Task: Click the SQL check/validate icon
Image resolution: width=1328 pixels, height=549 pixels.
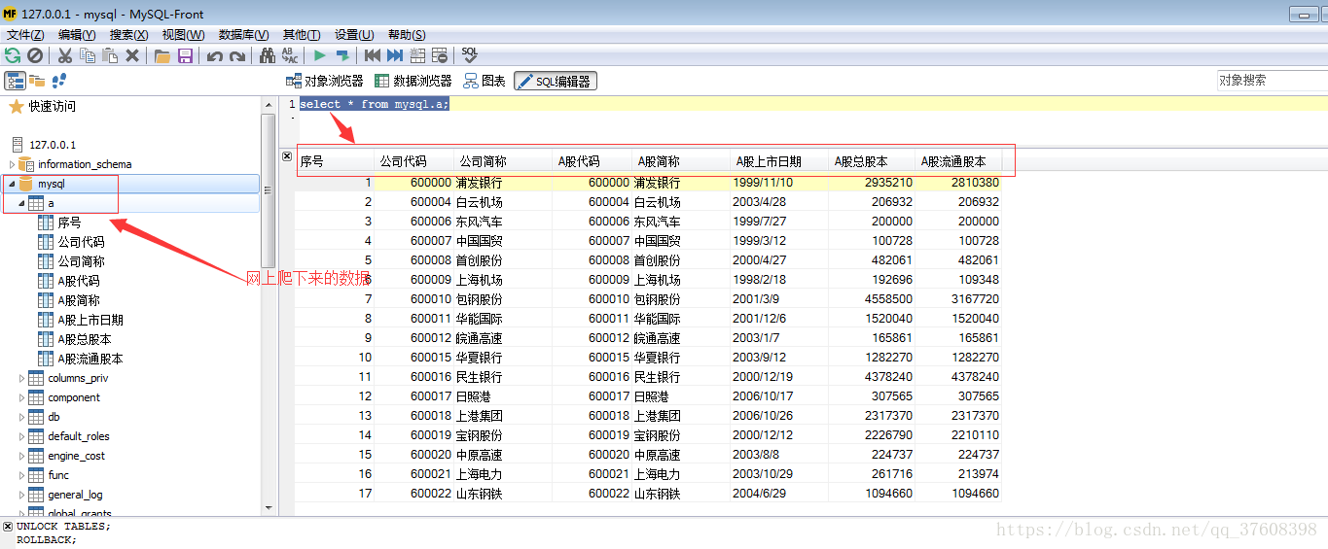Action: 470,55
